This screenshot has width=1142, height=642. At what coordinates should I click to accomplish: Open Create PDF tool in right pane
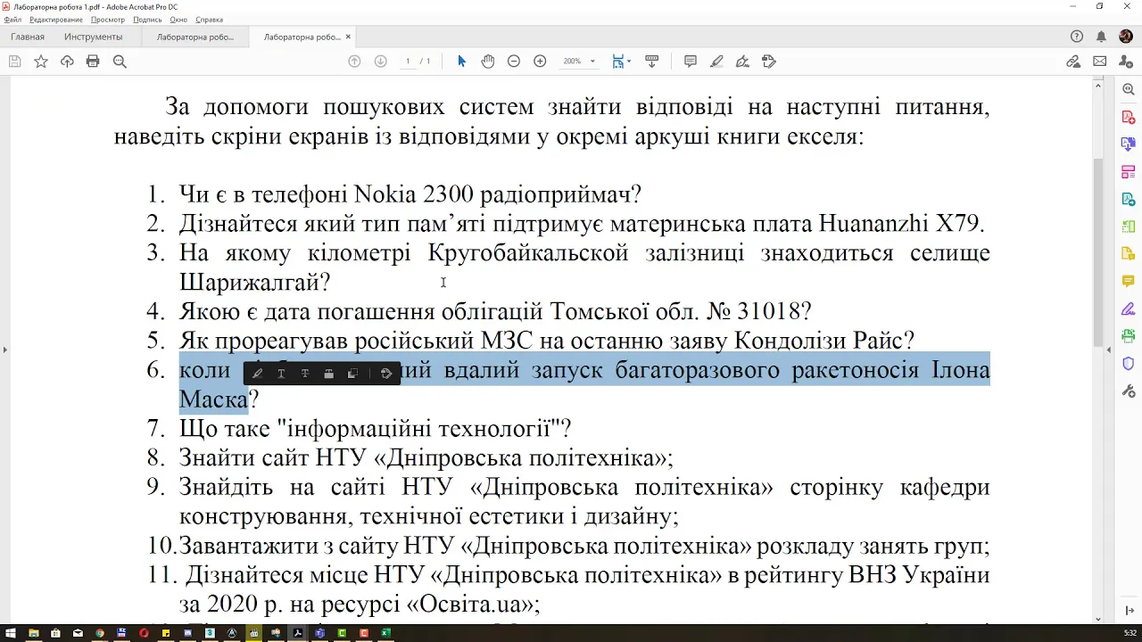(x=1128, y=117)
